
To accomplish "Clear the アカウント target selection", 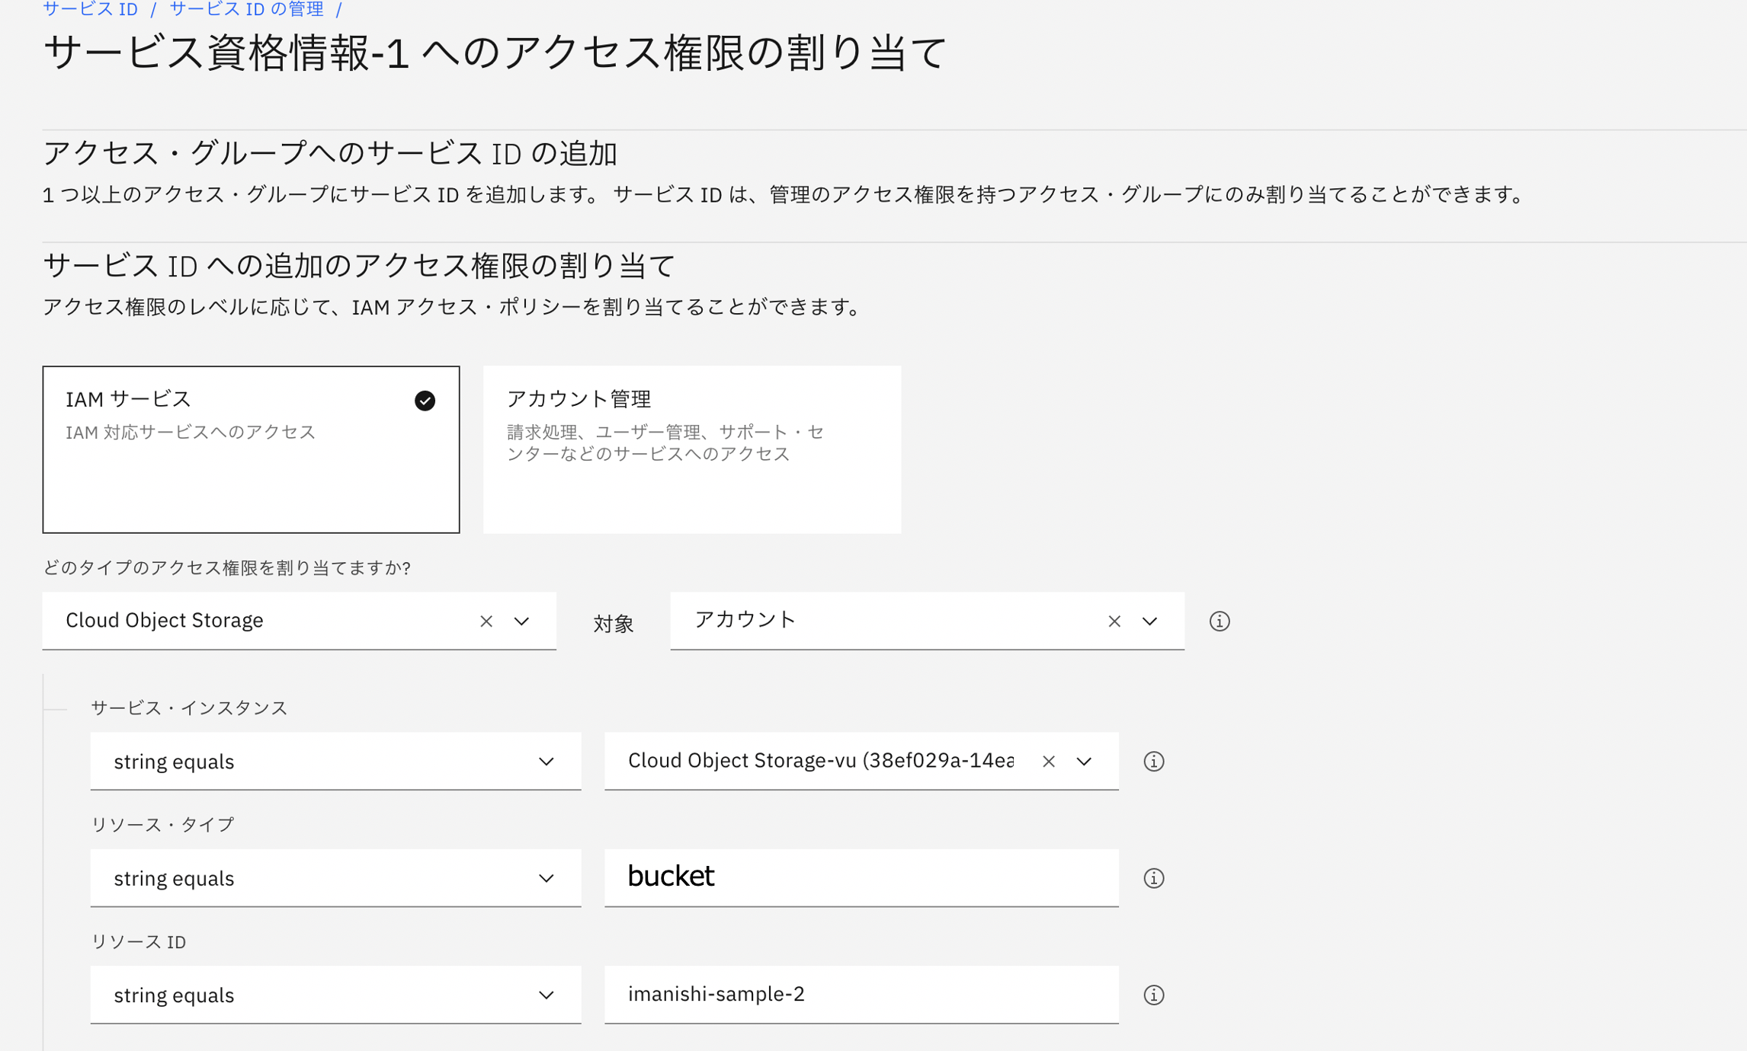I will 1114,621.
